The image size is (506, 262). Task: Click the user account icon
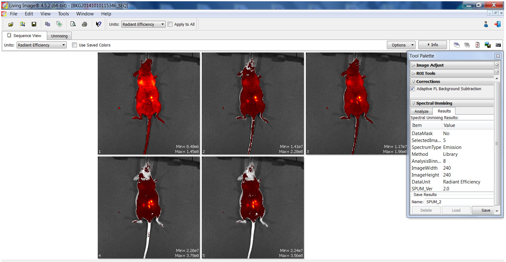[x=486, y=24]
